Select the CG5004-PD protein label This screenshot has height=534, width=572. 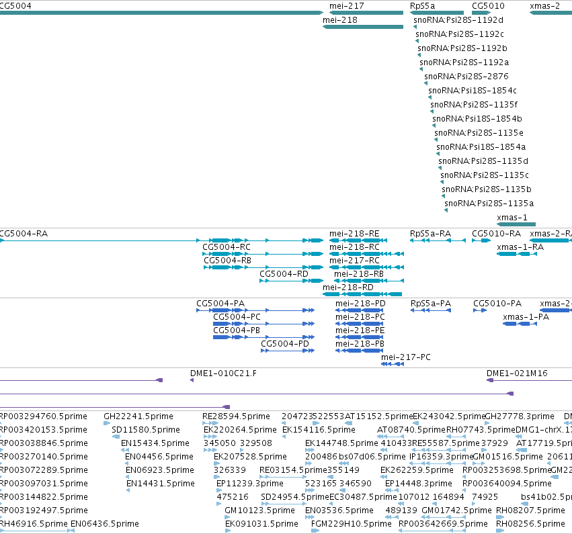(285, 344)
